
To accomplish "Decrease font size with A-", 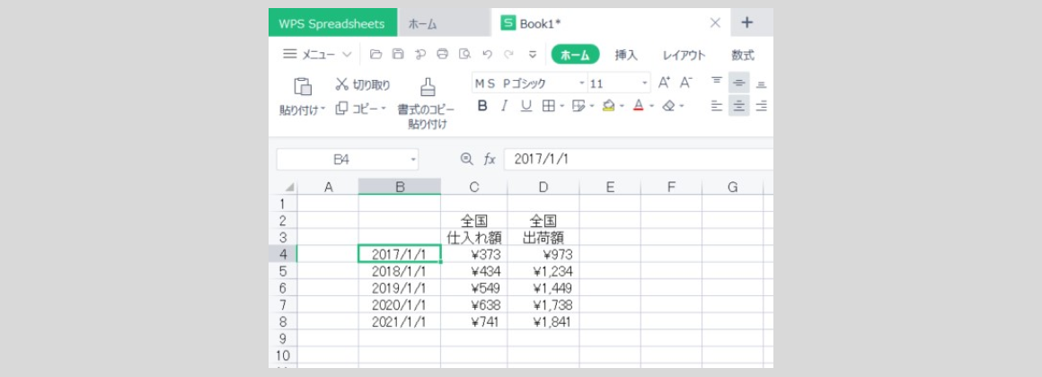I will pyautogui.click(x=685, y=83).
